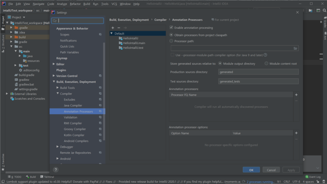Image resolution: width=327 pixels, height=184 pixels.
Task: Toggle Enable annotation processing checkbox
Action: click(x=171, y=27)
